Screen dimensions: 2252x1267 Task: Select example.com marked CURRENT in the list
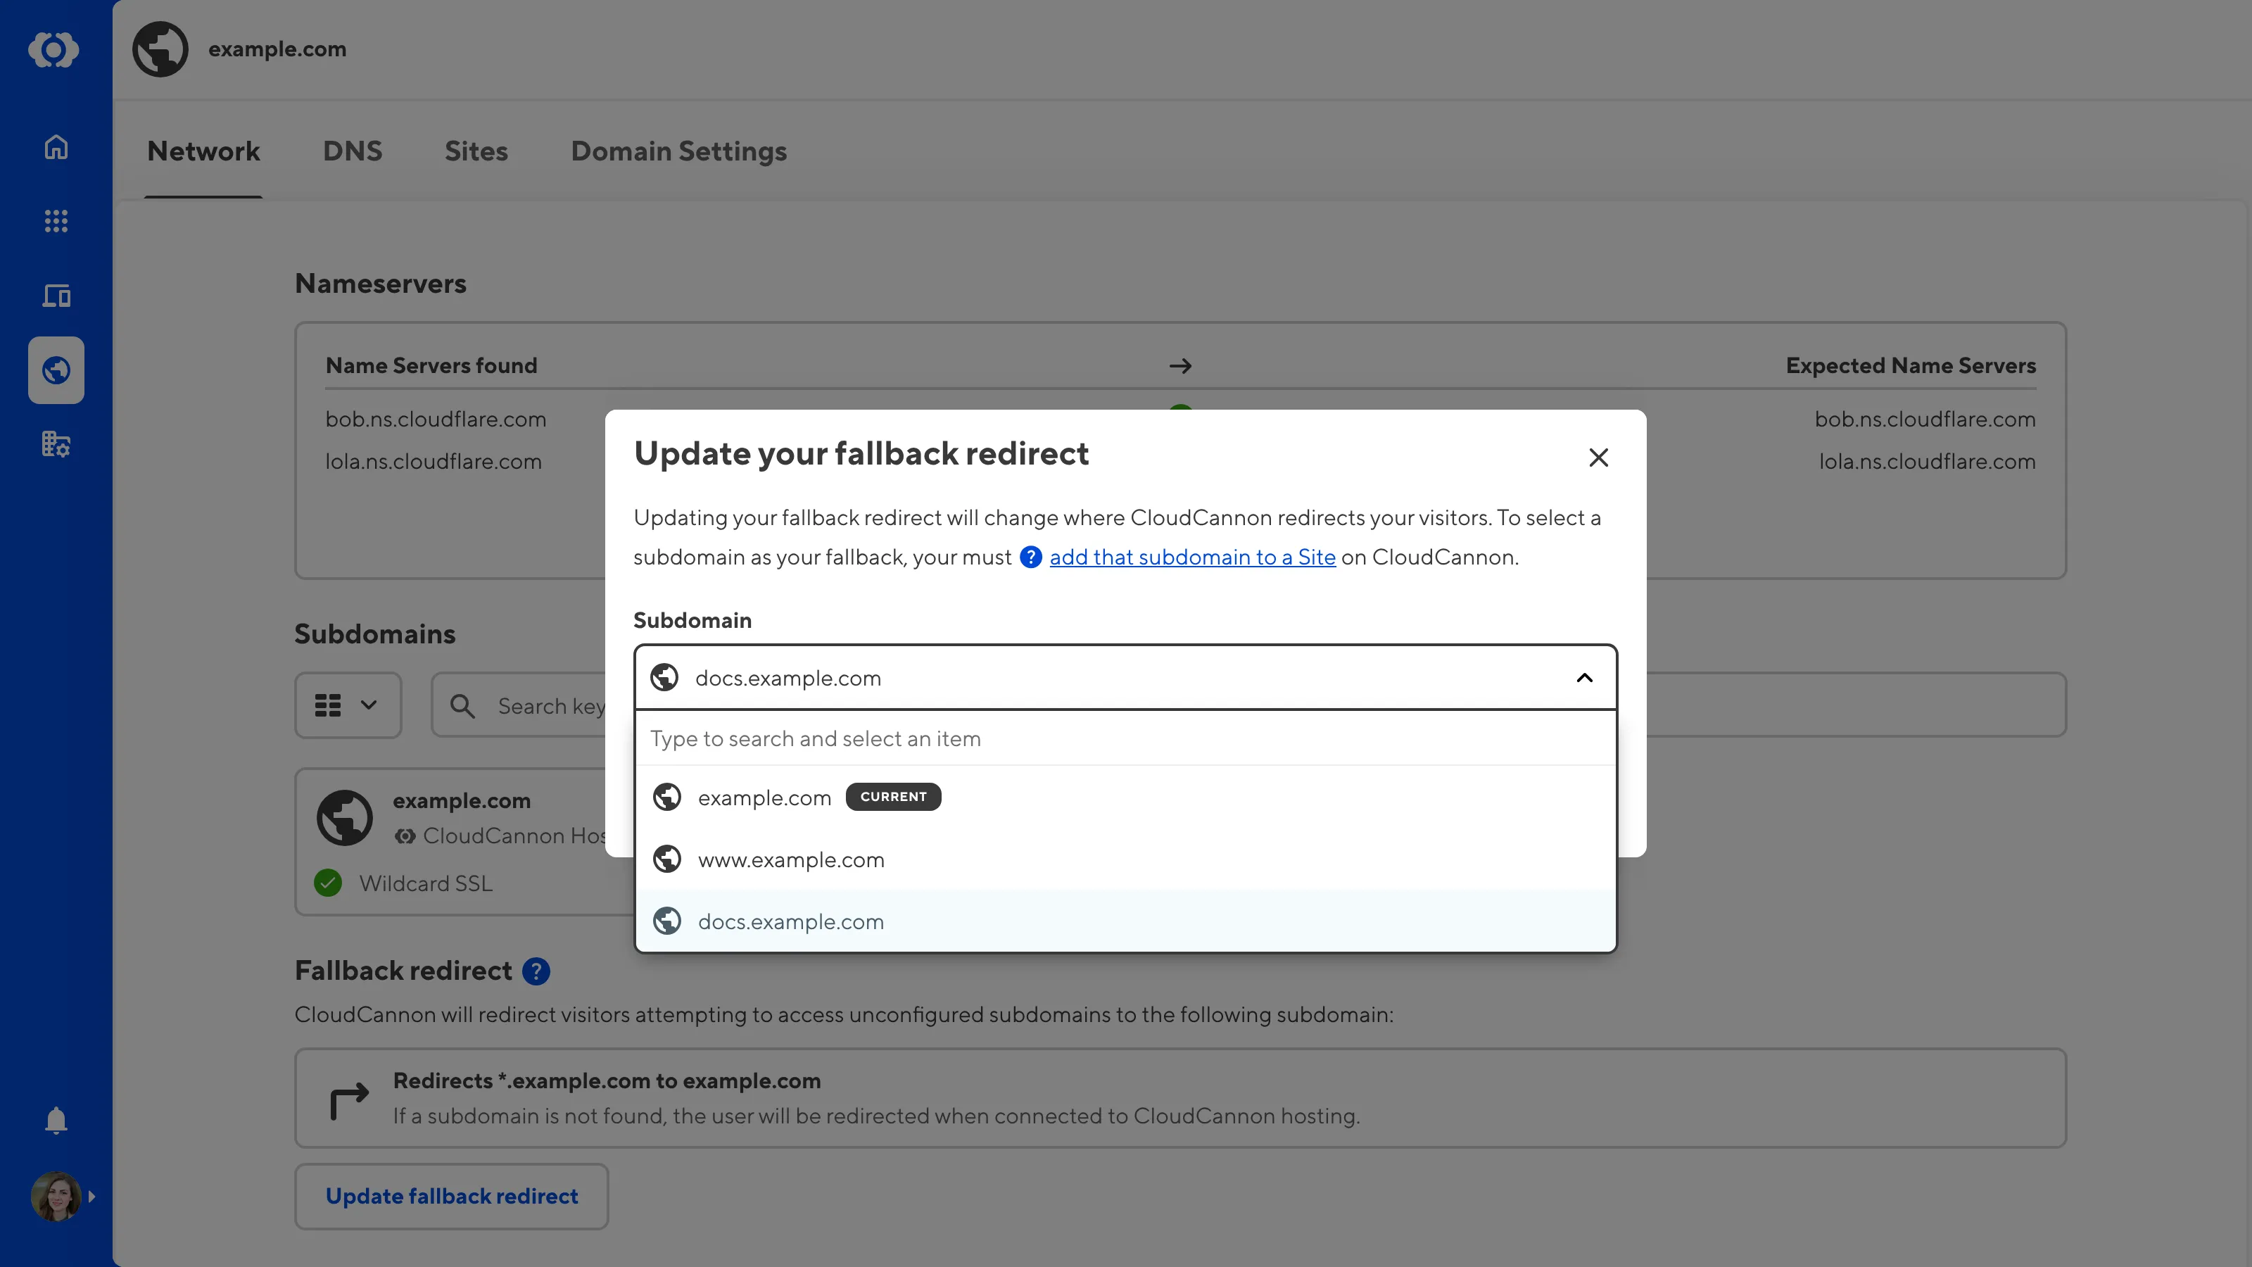coord(764,797)
